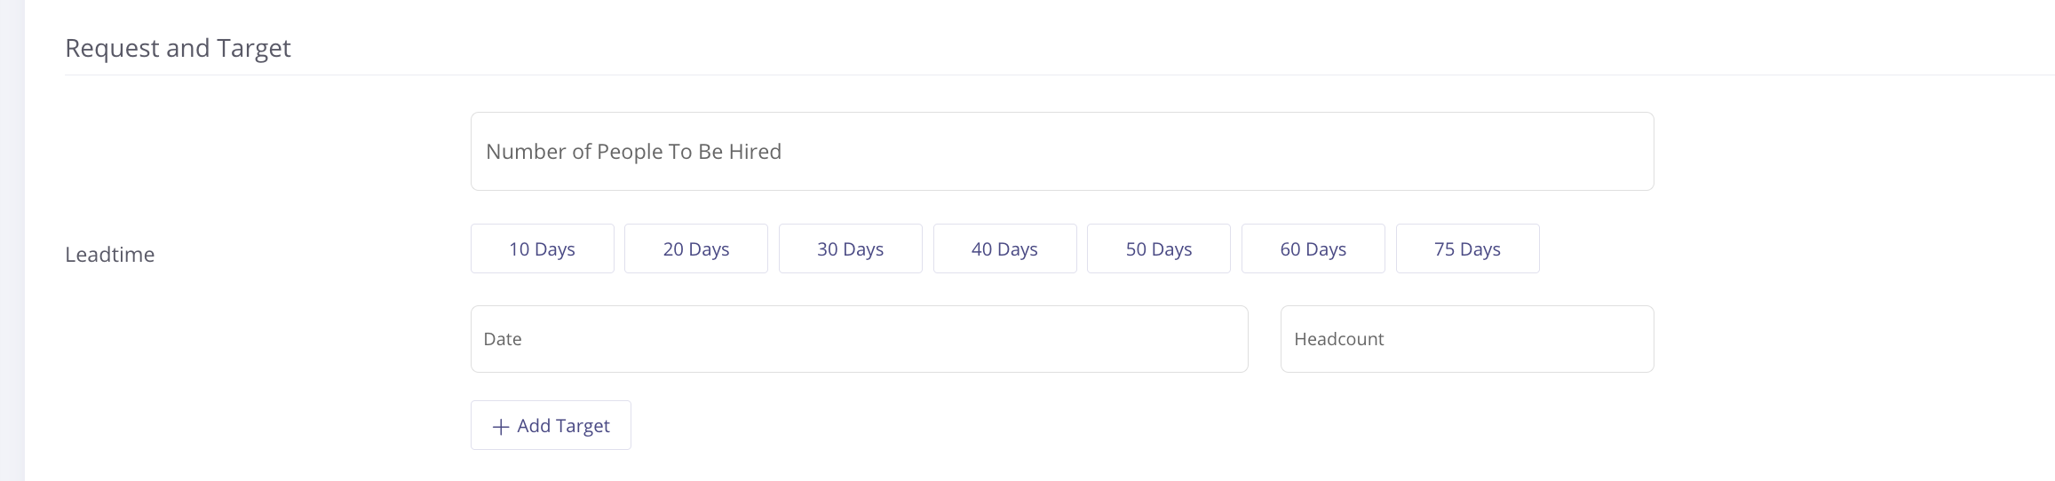Select the 10 Days leadtime option
Viewport: 2055px width, 481px height.
tap(542, 249)
